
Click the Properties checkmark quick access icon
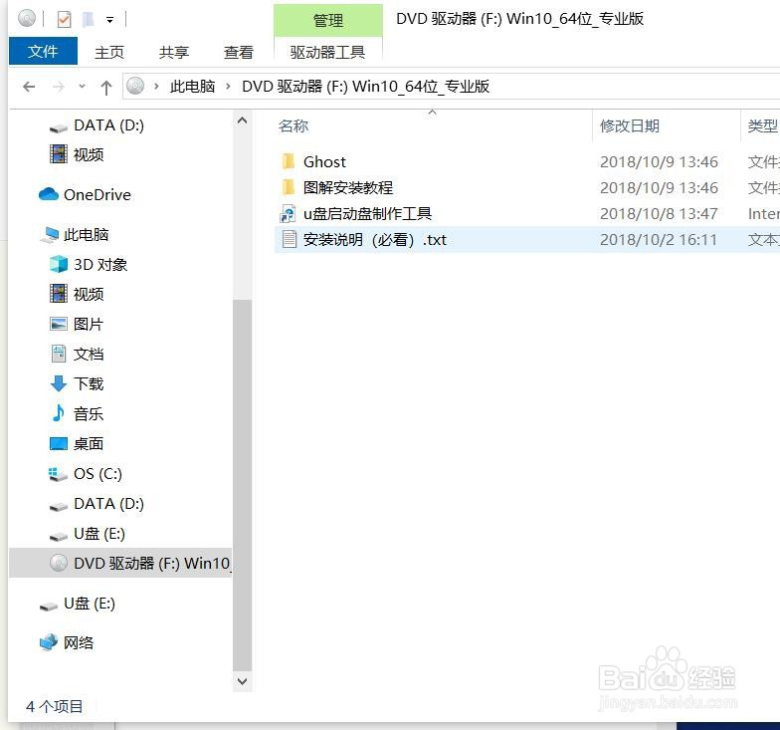pyautogui.click(x=64, y=20)
